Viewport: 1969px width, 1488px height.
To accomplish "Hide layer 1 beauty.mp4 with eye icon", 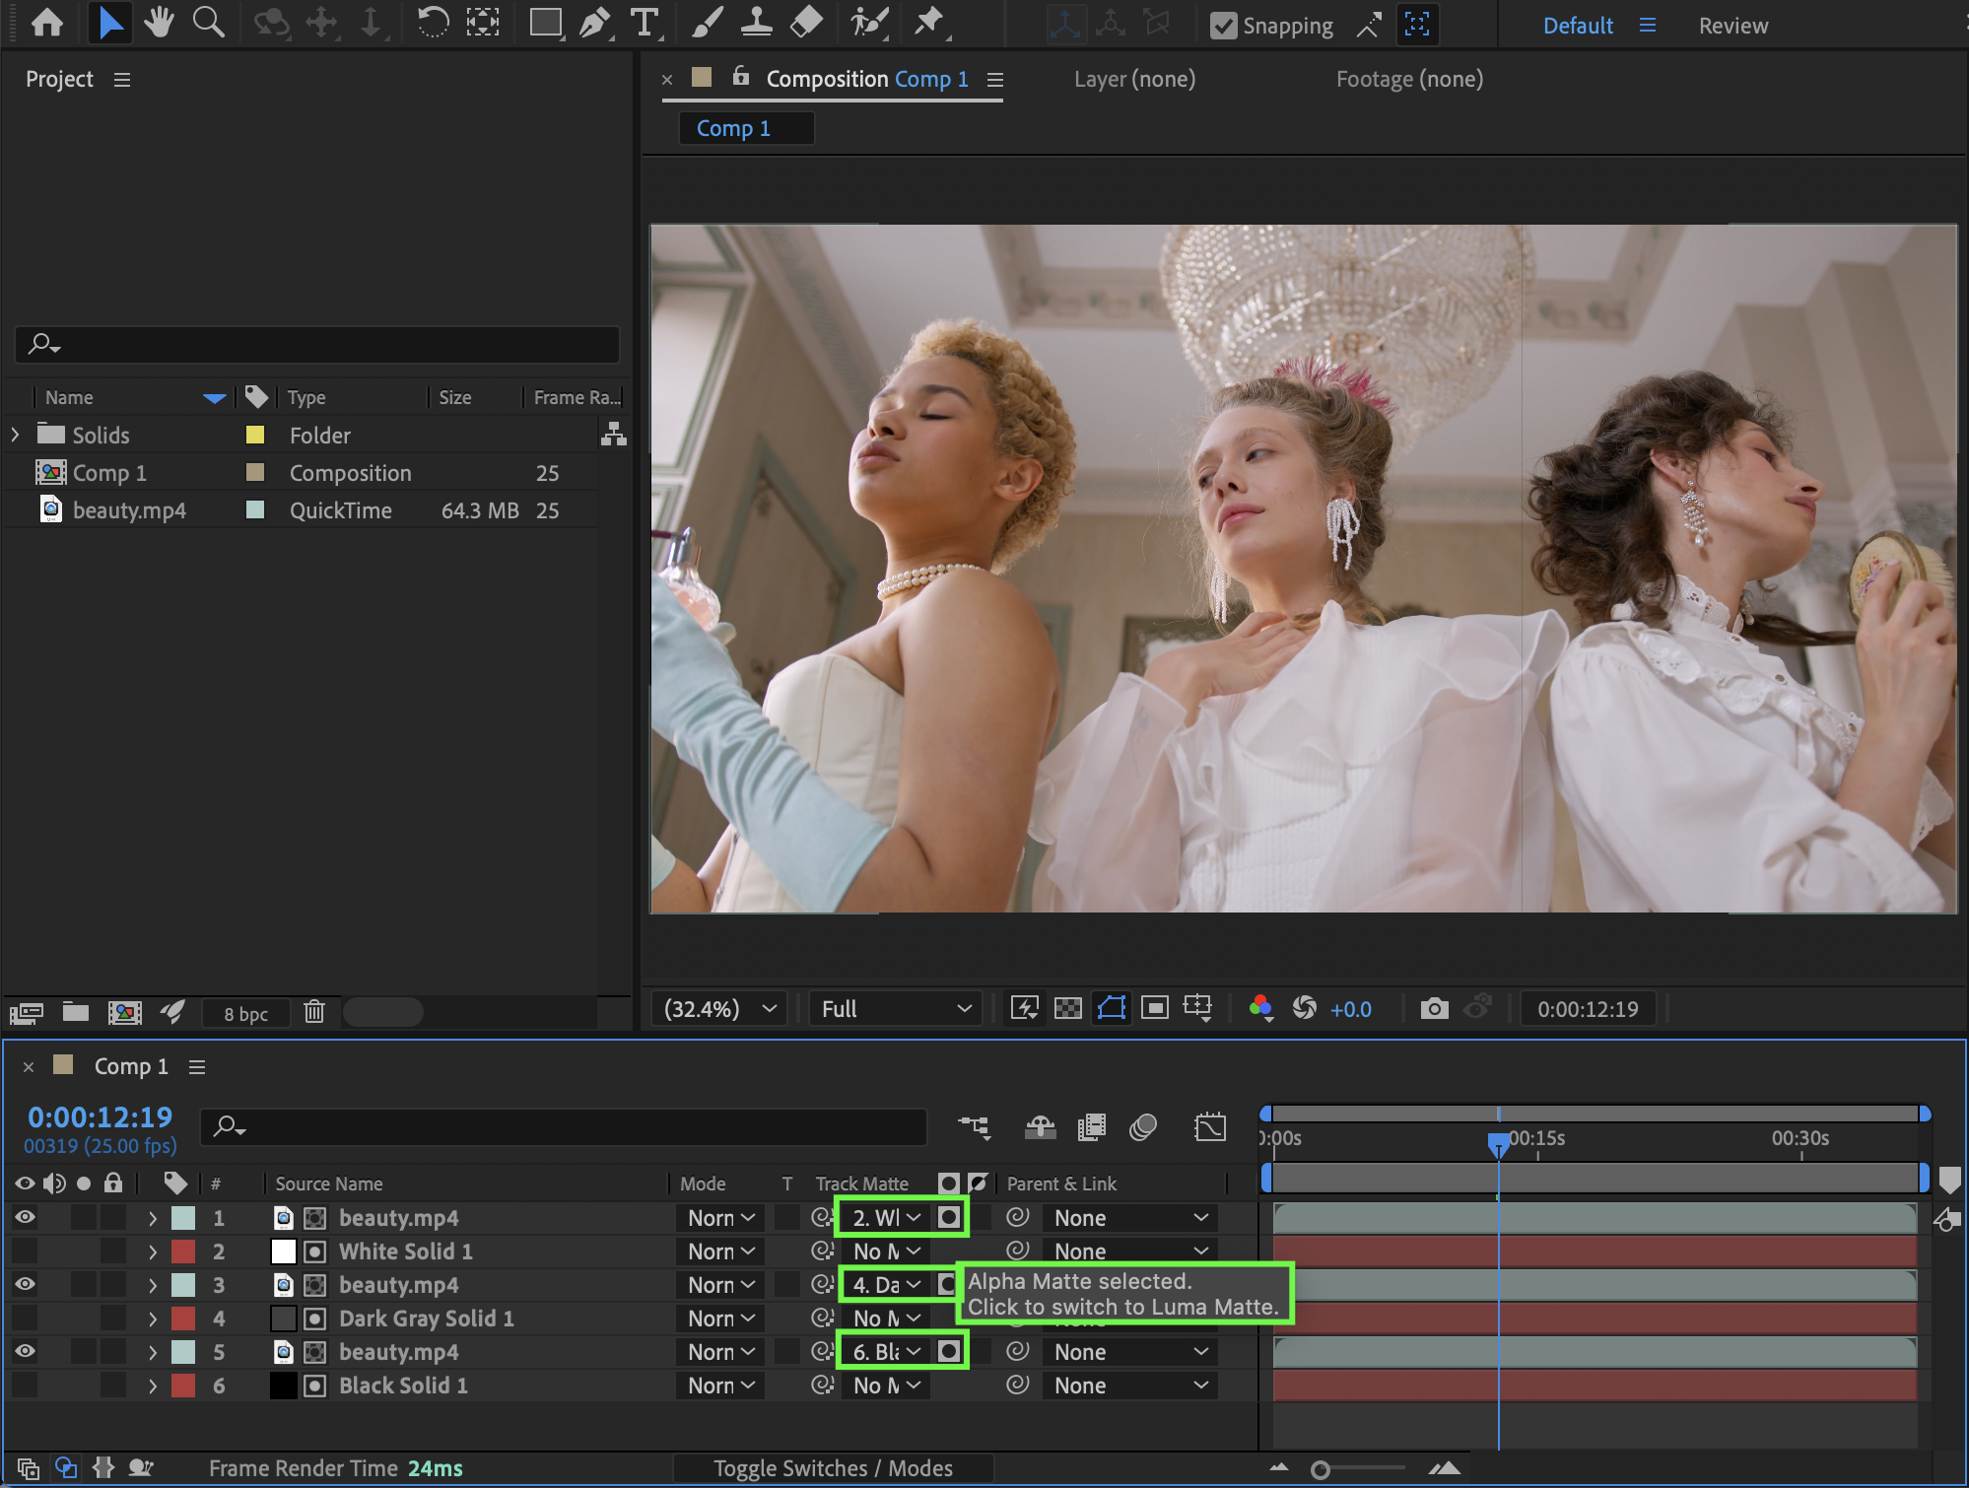I will click(x=25, y=1217).
